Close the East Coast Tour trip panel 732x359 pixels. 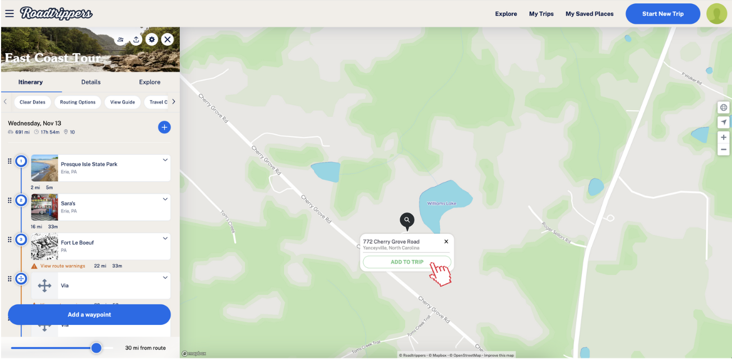coord(167,40)
